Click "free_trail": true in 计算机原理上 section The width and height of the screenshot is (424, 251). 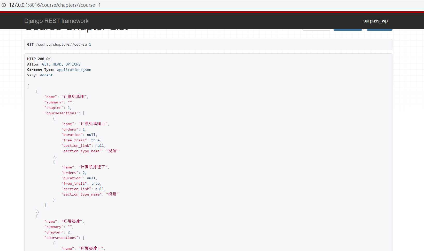pos(82,140)
